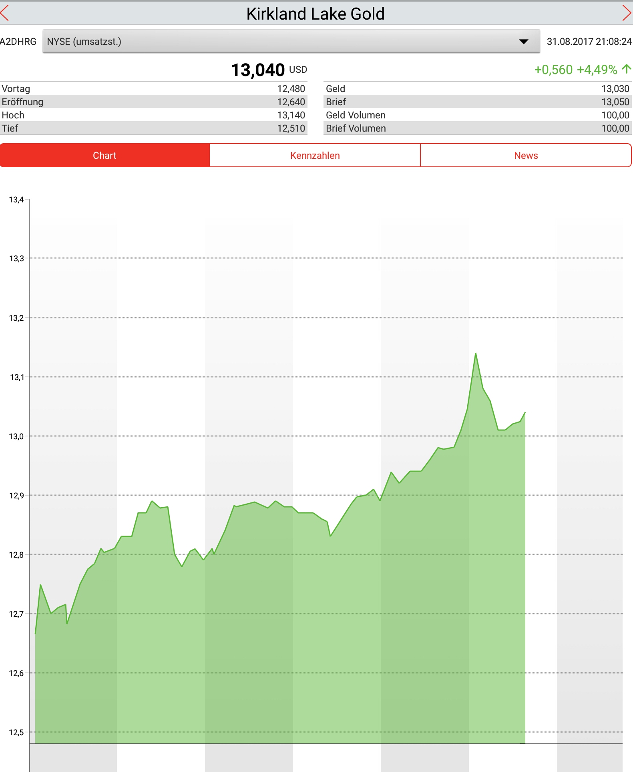The image size is (633, 772).
Task: Click the Geld Volumen label
Action: [x=356, y=115]
